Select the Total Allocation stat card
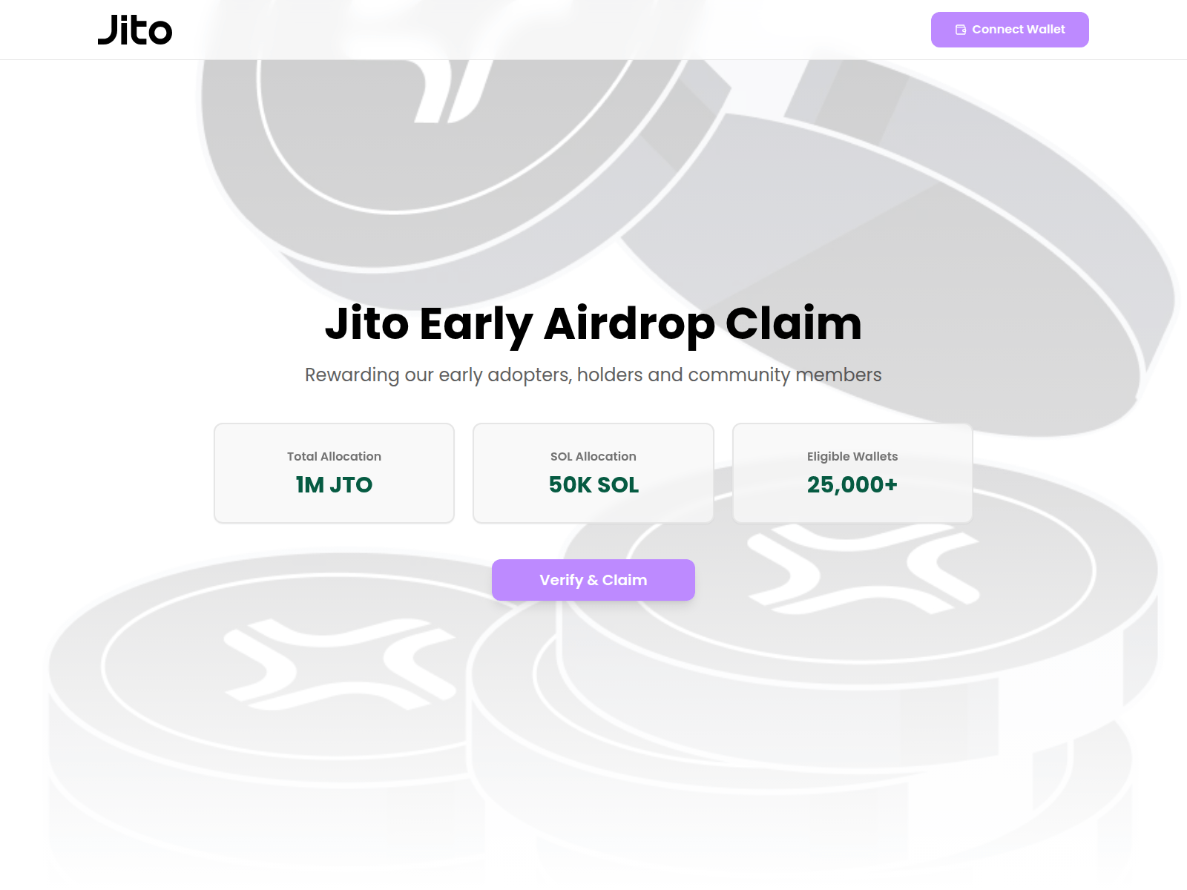The height and width of the screenshot is (890, 1187). (334, 472)
